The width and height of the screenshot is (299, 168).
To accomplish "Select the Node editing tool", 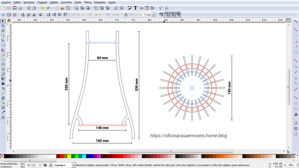I will [3, 26].
